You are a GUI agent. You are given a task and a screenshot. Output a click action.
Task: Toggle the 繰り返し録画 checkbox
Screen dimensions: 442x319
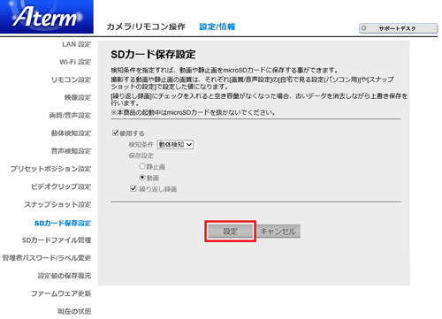click(133, 188)
